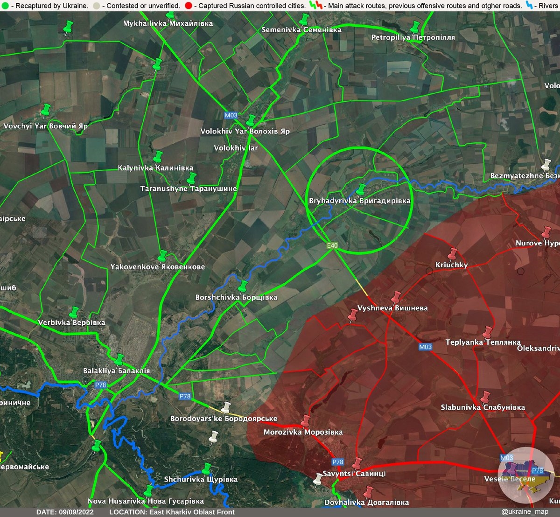Image resolution: width=560 pixels, height=517 pixels.
Task: Click the green pin at Balakliya
Action: (x=119, y=359)
